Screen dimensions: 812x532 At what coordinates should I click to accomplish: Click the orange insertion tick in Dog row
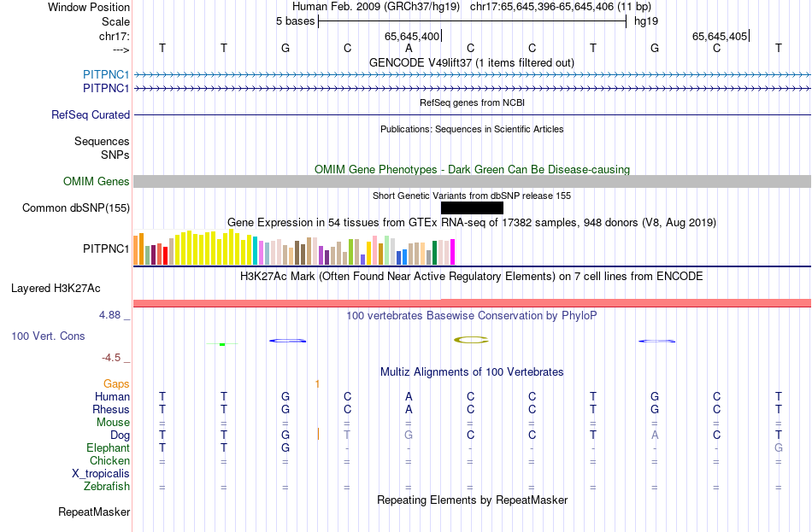click(318, 434)
